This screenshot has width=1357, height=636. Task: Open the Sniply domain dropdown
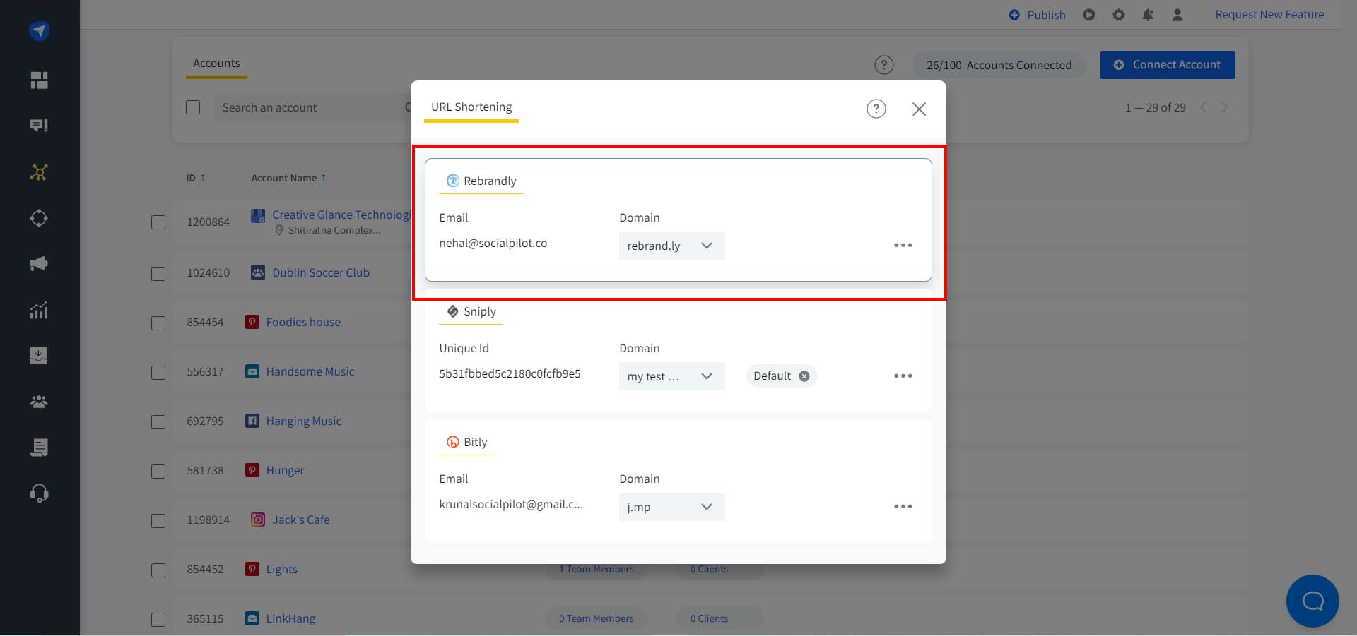pyautogui.click(x=671, y=376)
